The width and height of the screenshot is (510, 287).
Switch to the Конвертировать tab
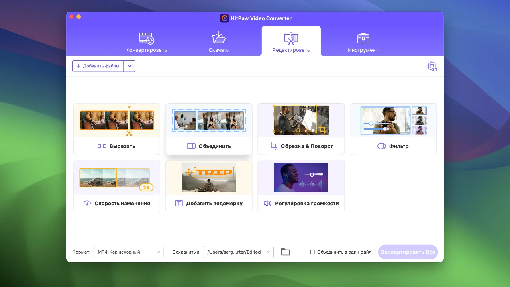(x=147, y=43)
